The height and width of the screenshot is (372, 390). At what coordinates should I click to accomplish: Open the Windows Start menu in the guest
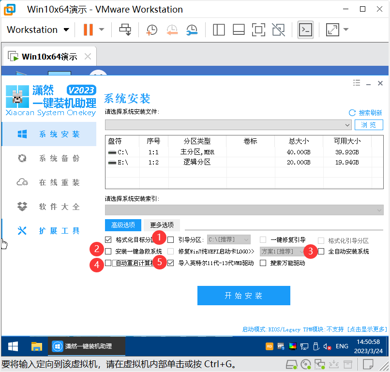[x=13, y=346]
